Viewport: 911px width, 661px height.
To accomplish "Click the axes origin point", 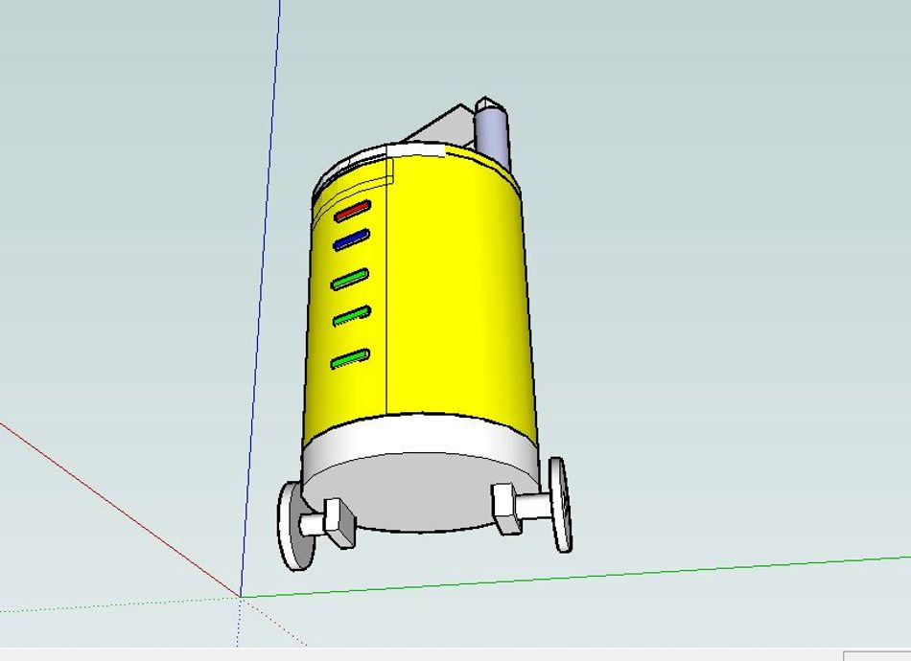I will click(241, 596).
